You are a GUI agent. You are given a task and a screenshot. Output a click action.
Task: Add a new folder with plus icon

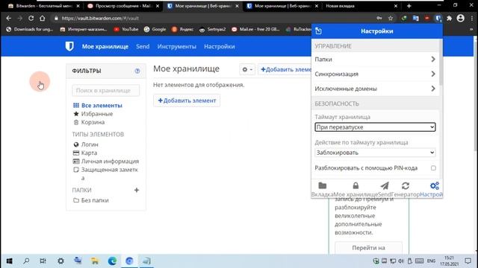[x=137, y=190]
